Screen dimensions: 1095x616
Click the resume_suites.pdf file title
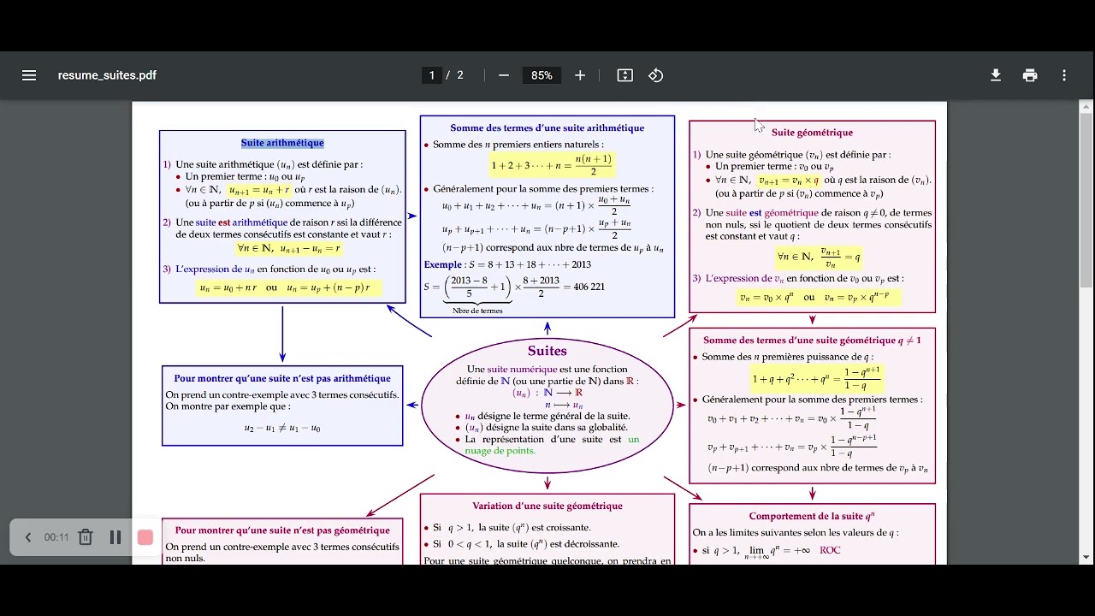107,75
